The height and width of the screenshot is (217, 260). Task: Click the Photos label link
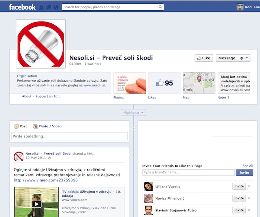tap(118, 97)
